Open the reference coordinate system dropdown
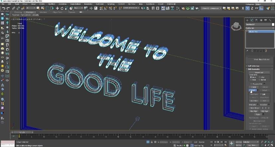This screenshot has height=147, width=275. tap(78, 8)
